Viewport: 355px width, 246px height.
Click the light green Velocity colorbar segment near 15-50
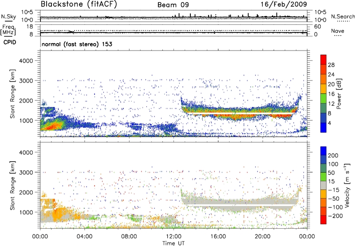[323, 177]
